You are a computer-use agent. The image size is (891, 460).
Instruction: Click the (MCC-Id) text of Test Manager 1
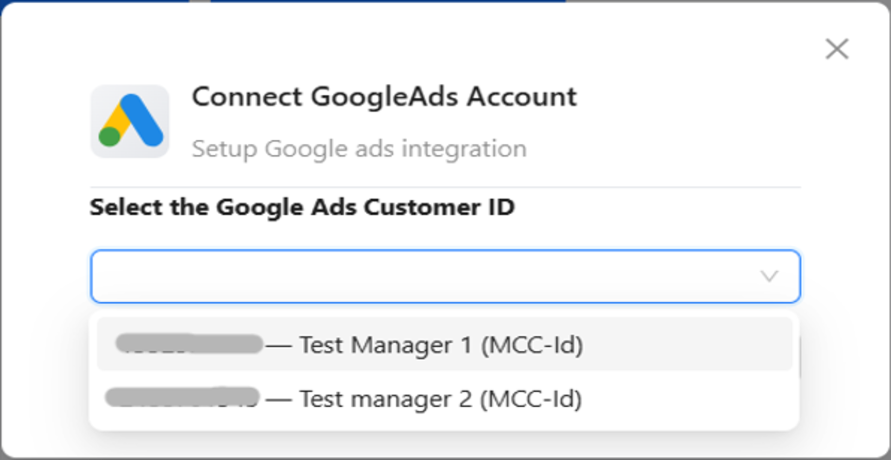point(531,345)
